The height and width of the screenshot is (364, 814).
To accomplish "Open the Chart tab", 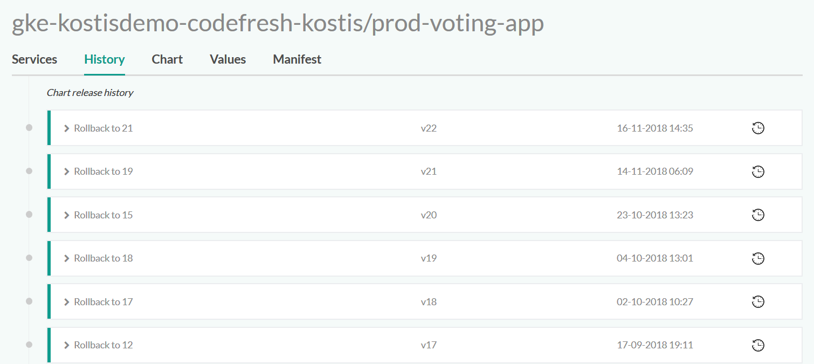I will click(167, 59).
